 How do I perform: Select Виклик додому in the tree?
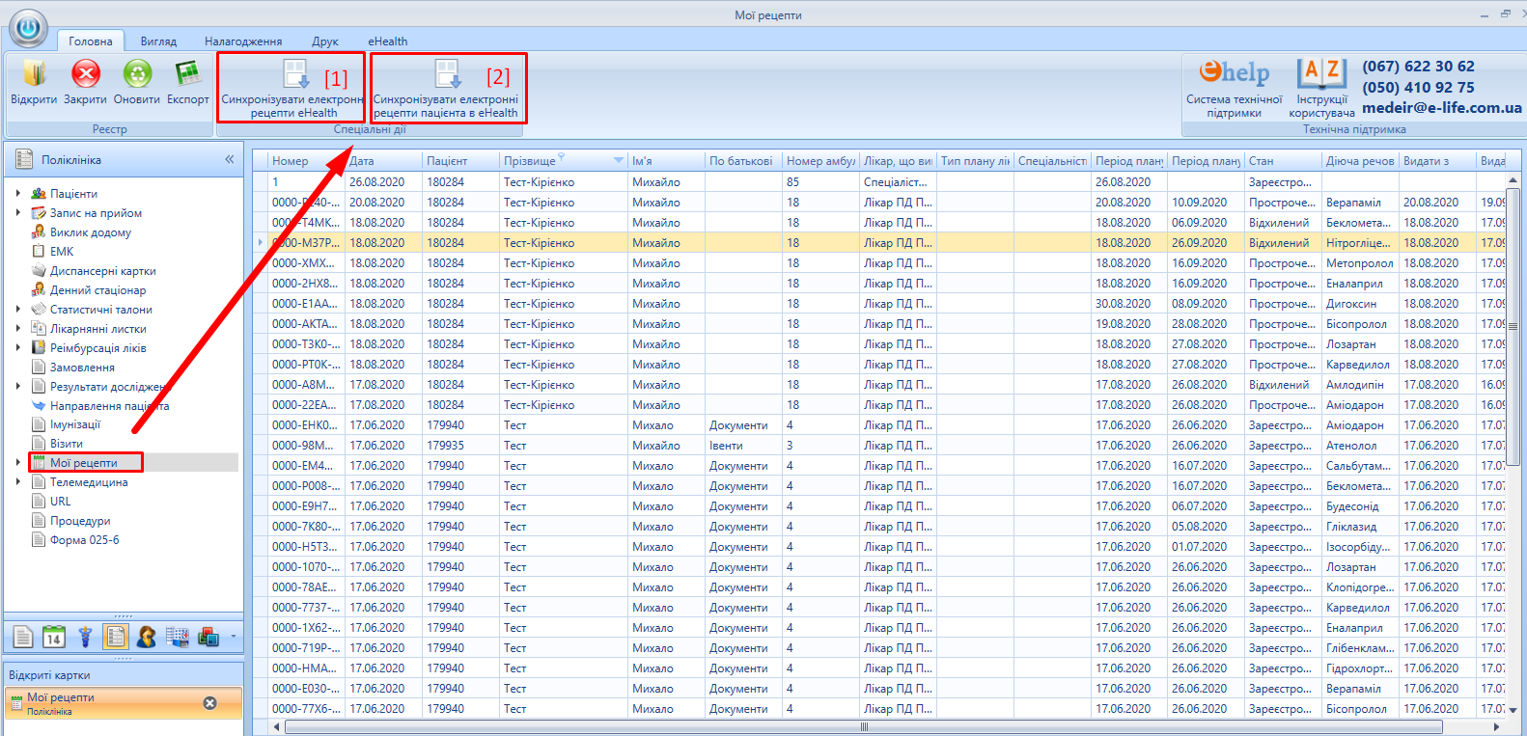91,232
